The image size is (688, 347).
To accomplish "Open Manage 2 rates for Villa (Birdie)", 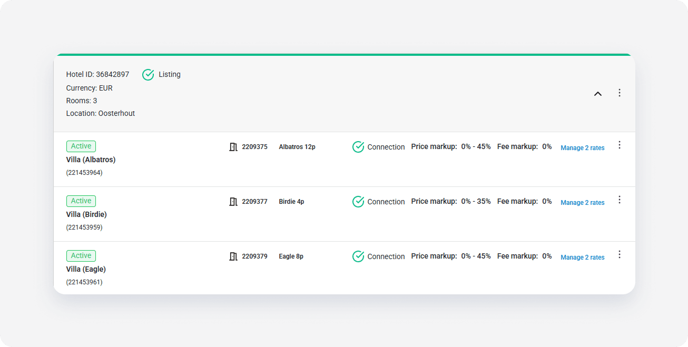I will (582, 203).
